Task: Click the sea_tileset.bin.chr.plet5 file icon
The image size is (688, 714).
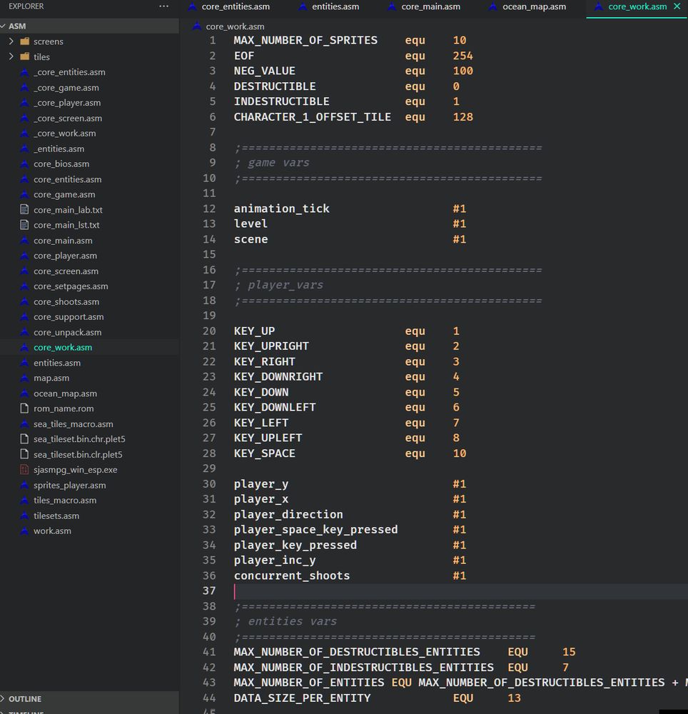Action: [x=25, y=439]
